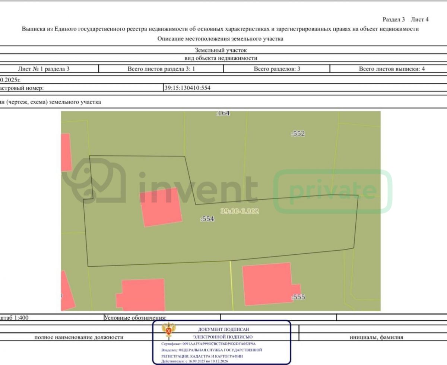447x365 pixels.
Task: Click the red building at upper left map edge
Action: 66,152
